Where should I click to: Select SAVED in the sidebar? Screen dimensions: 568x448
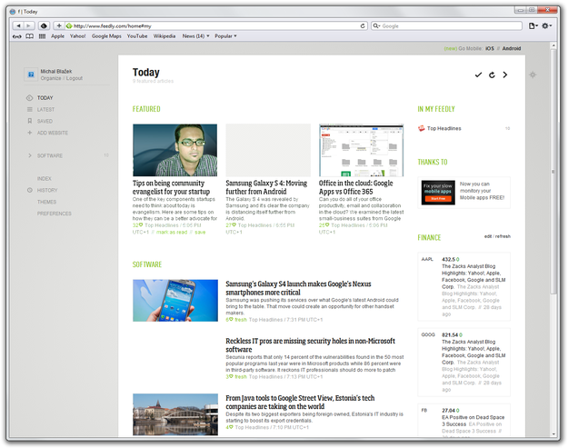[45, 121]
